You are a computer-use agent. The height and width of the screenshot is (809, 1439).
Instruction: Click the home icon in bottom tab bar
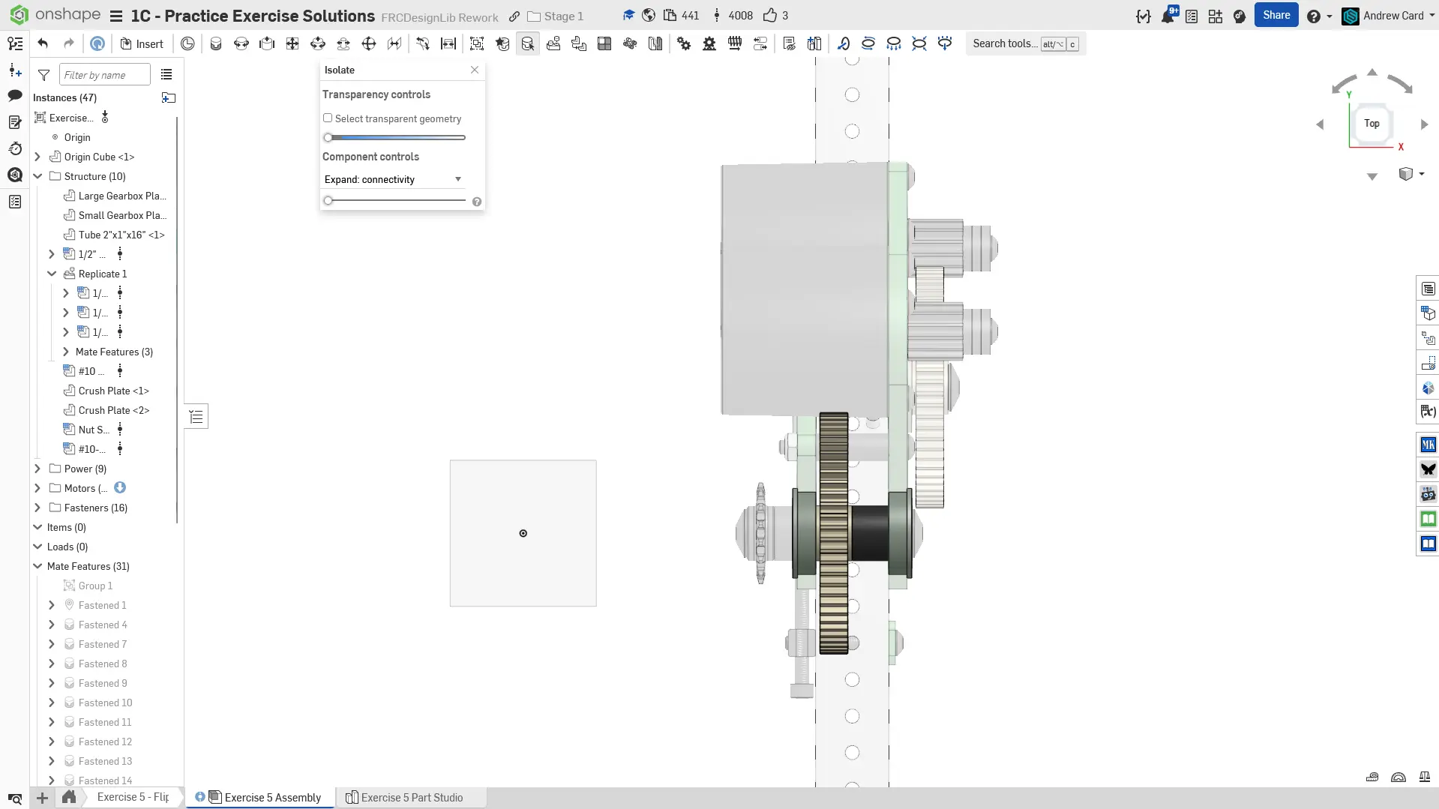click(69, 797)
